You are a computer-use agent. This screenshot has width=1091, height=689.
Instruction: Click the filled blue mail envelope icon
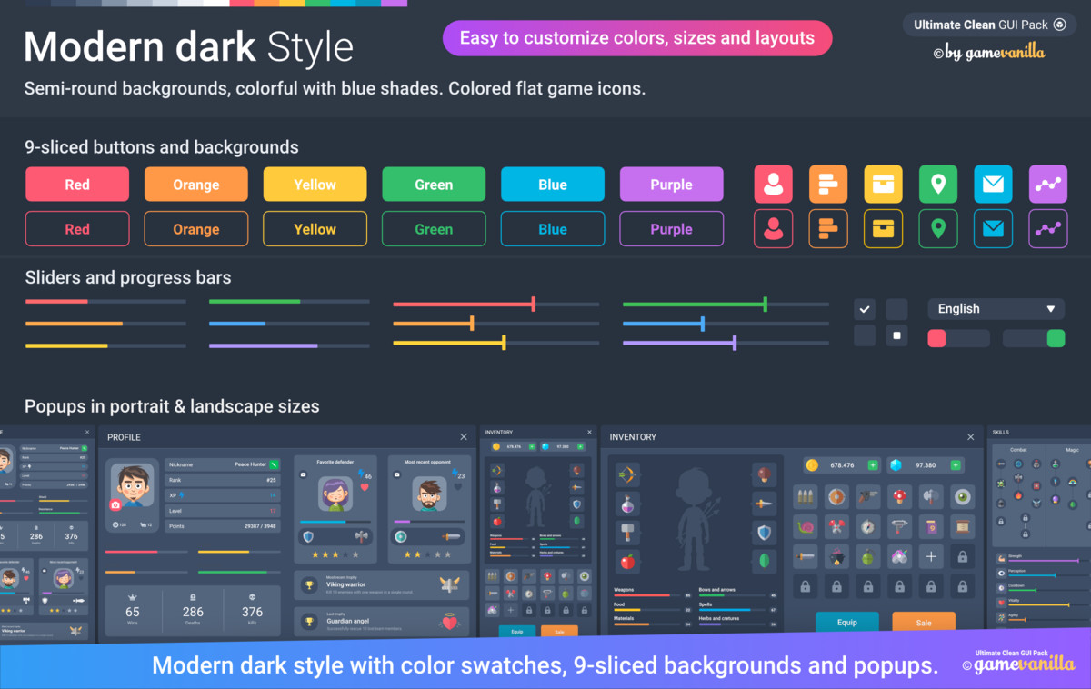[993, 185]
